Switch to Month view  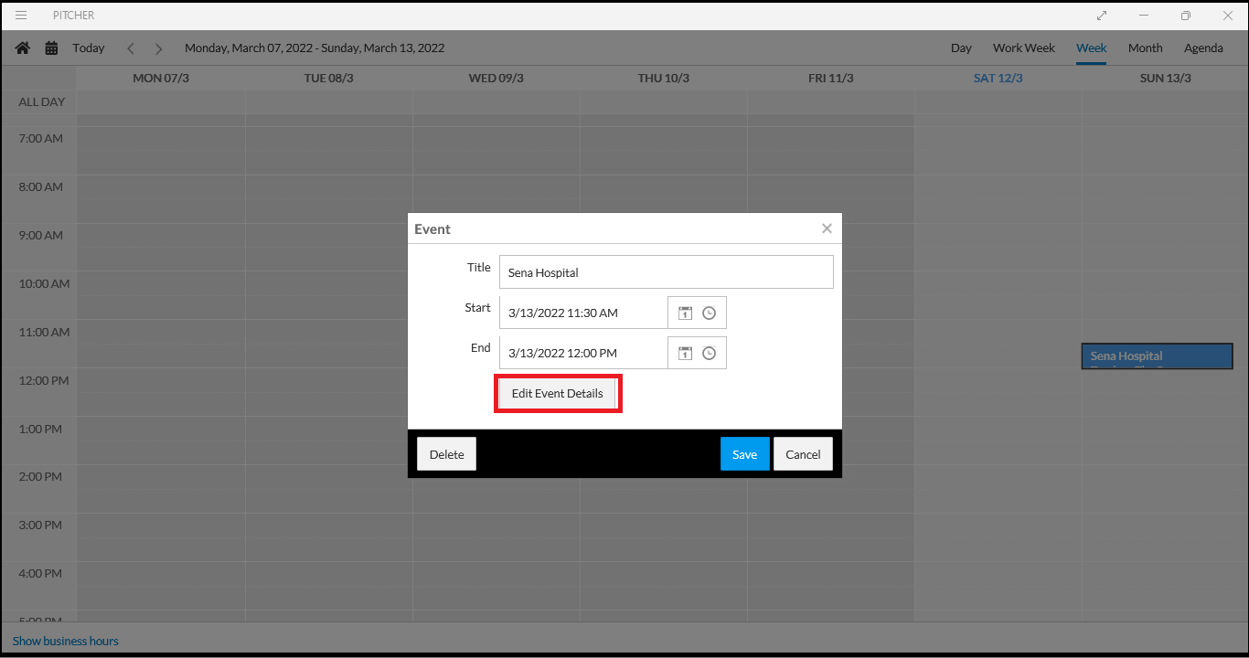point(1145,48)
